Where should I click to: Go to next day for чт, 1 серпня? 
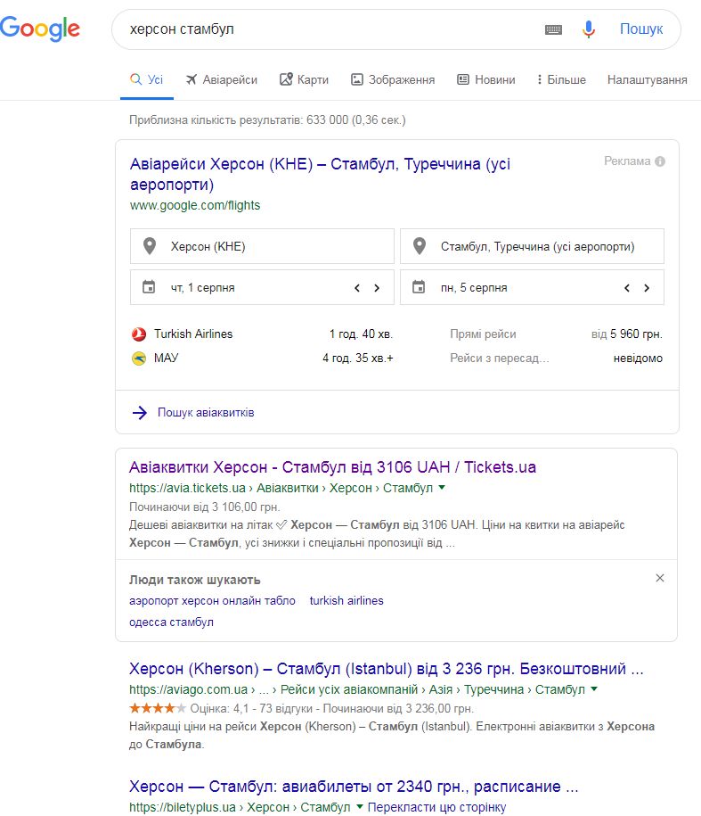pos(377,288)
